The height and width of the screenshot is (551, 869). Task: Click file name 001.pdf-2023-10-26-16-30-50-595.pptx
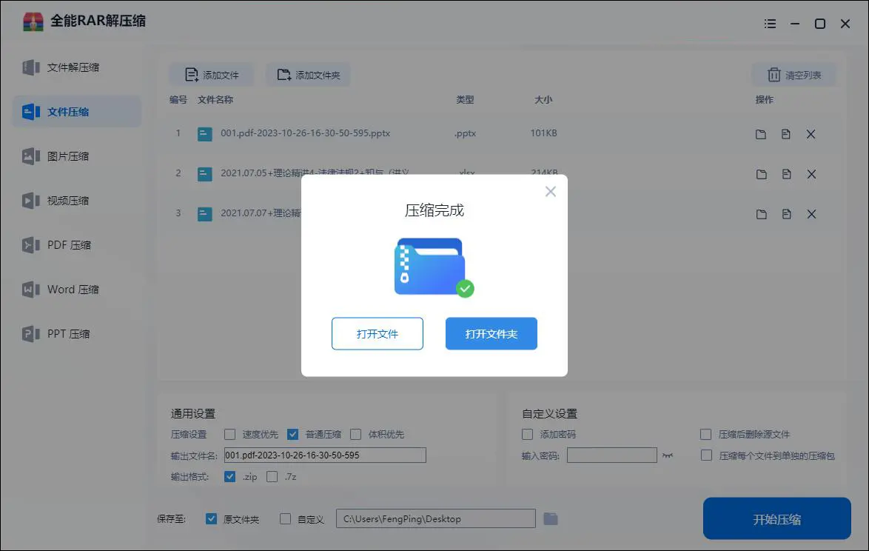(306, 133)
